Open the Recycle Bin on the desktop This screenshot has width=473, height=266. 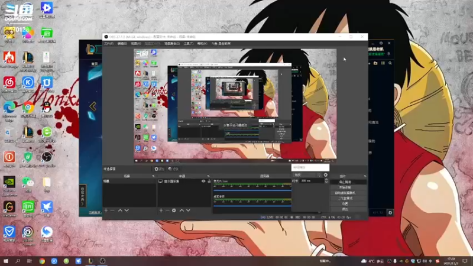coord(9,132)
